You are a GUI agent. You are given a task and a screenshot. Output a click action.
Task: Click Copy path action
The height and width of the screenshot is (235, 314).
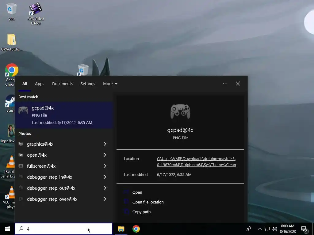pyautogui.click(x=141, y=212)
